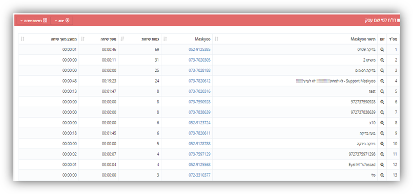Select the בדיקה 0409 description cell
Image resolution: width=413 pixels, height=194 pixels.
(x=295, y=49)
